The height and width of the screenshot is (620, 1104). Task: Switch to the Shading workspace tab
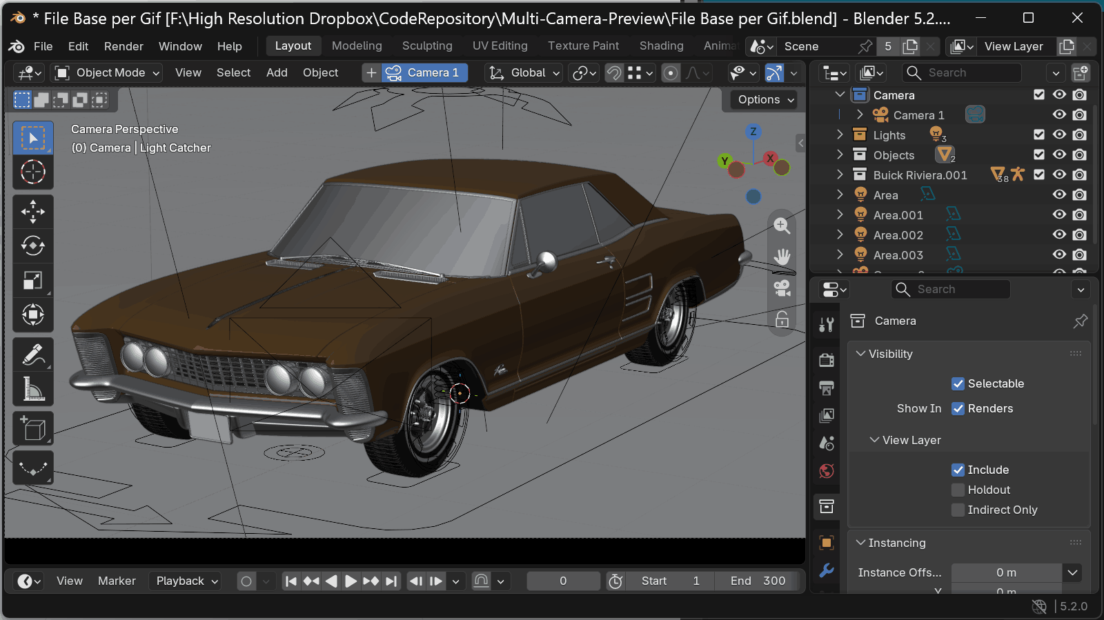coord(661,46)
